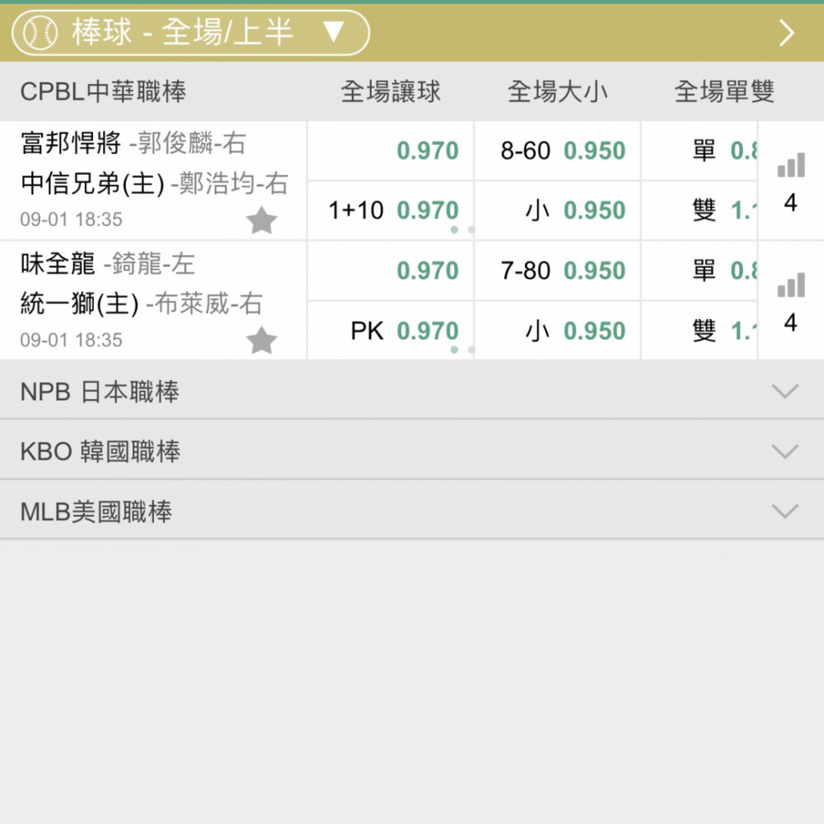Click team name 中信兄弟(主) -鄭浩均-右
This screenshot has width=824, height=824.
[x=155, y=184]
